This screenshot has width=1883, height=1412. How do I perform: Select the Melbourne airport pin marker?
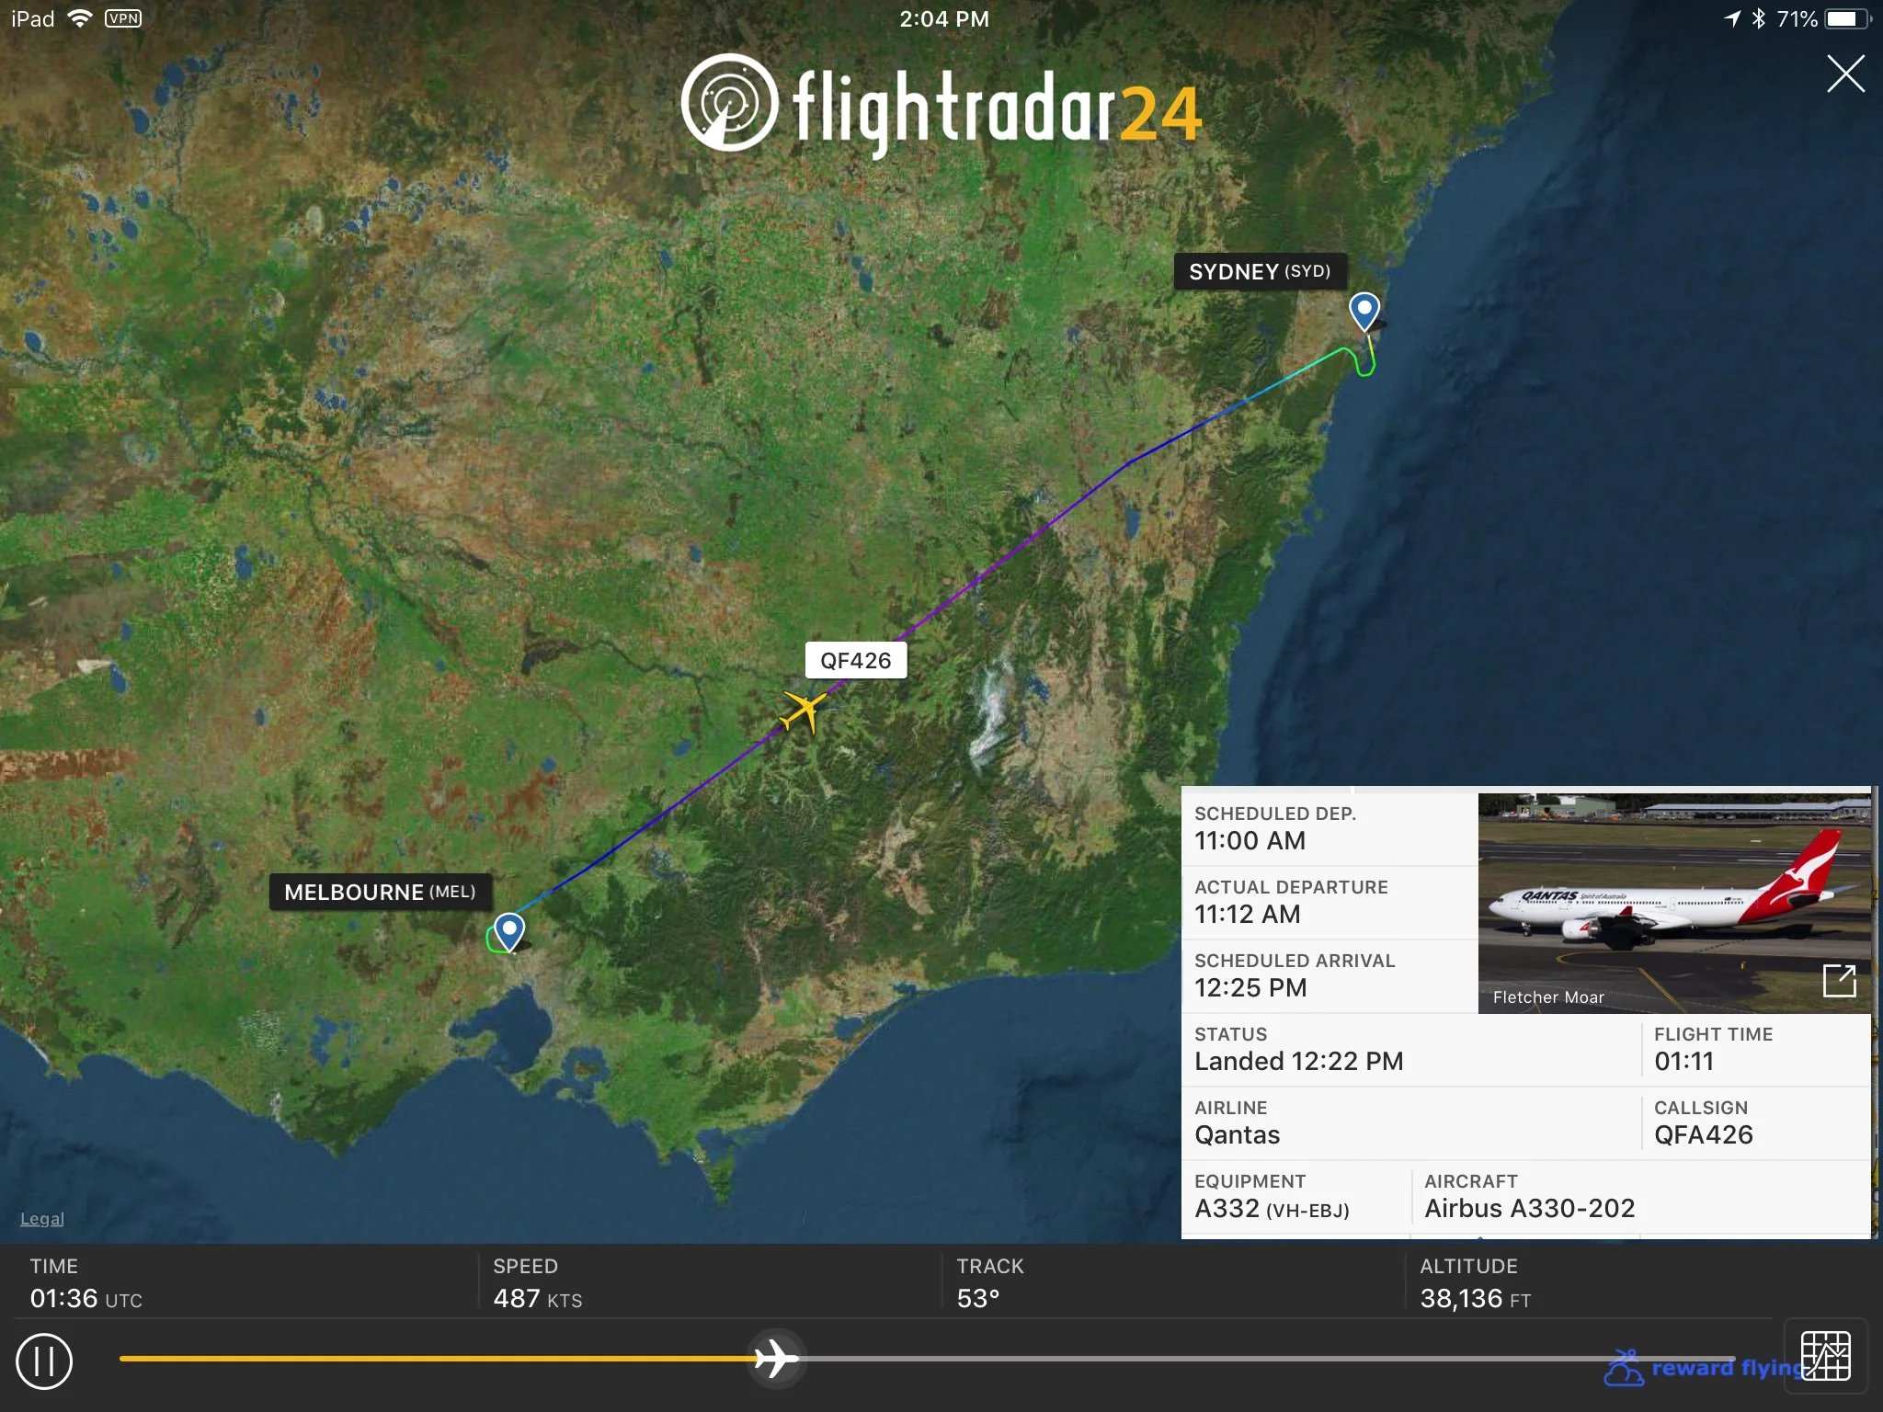point(509,931)
